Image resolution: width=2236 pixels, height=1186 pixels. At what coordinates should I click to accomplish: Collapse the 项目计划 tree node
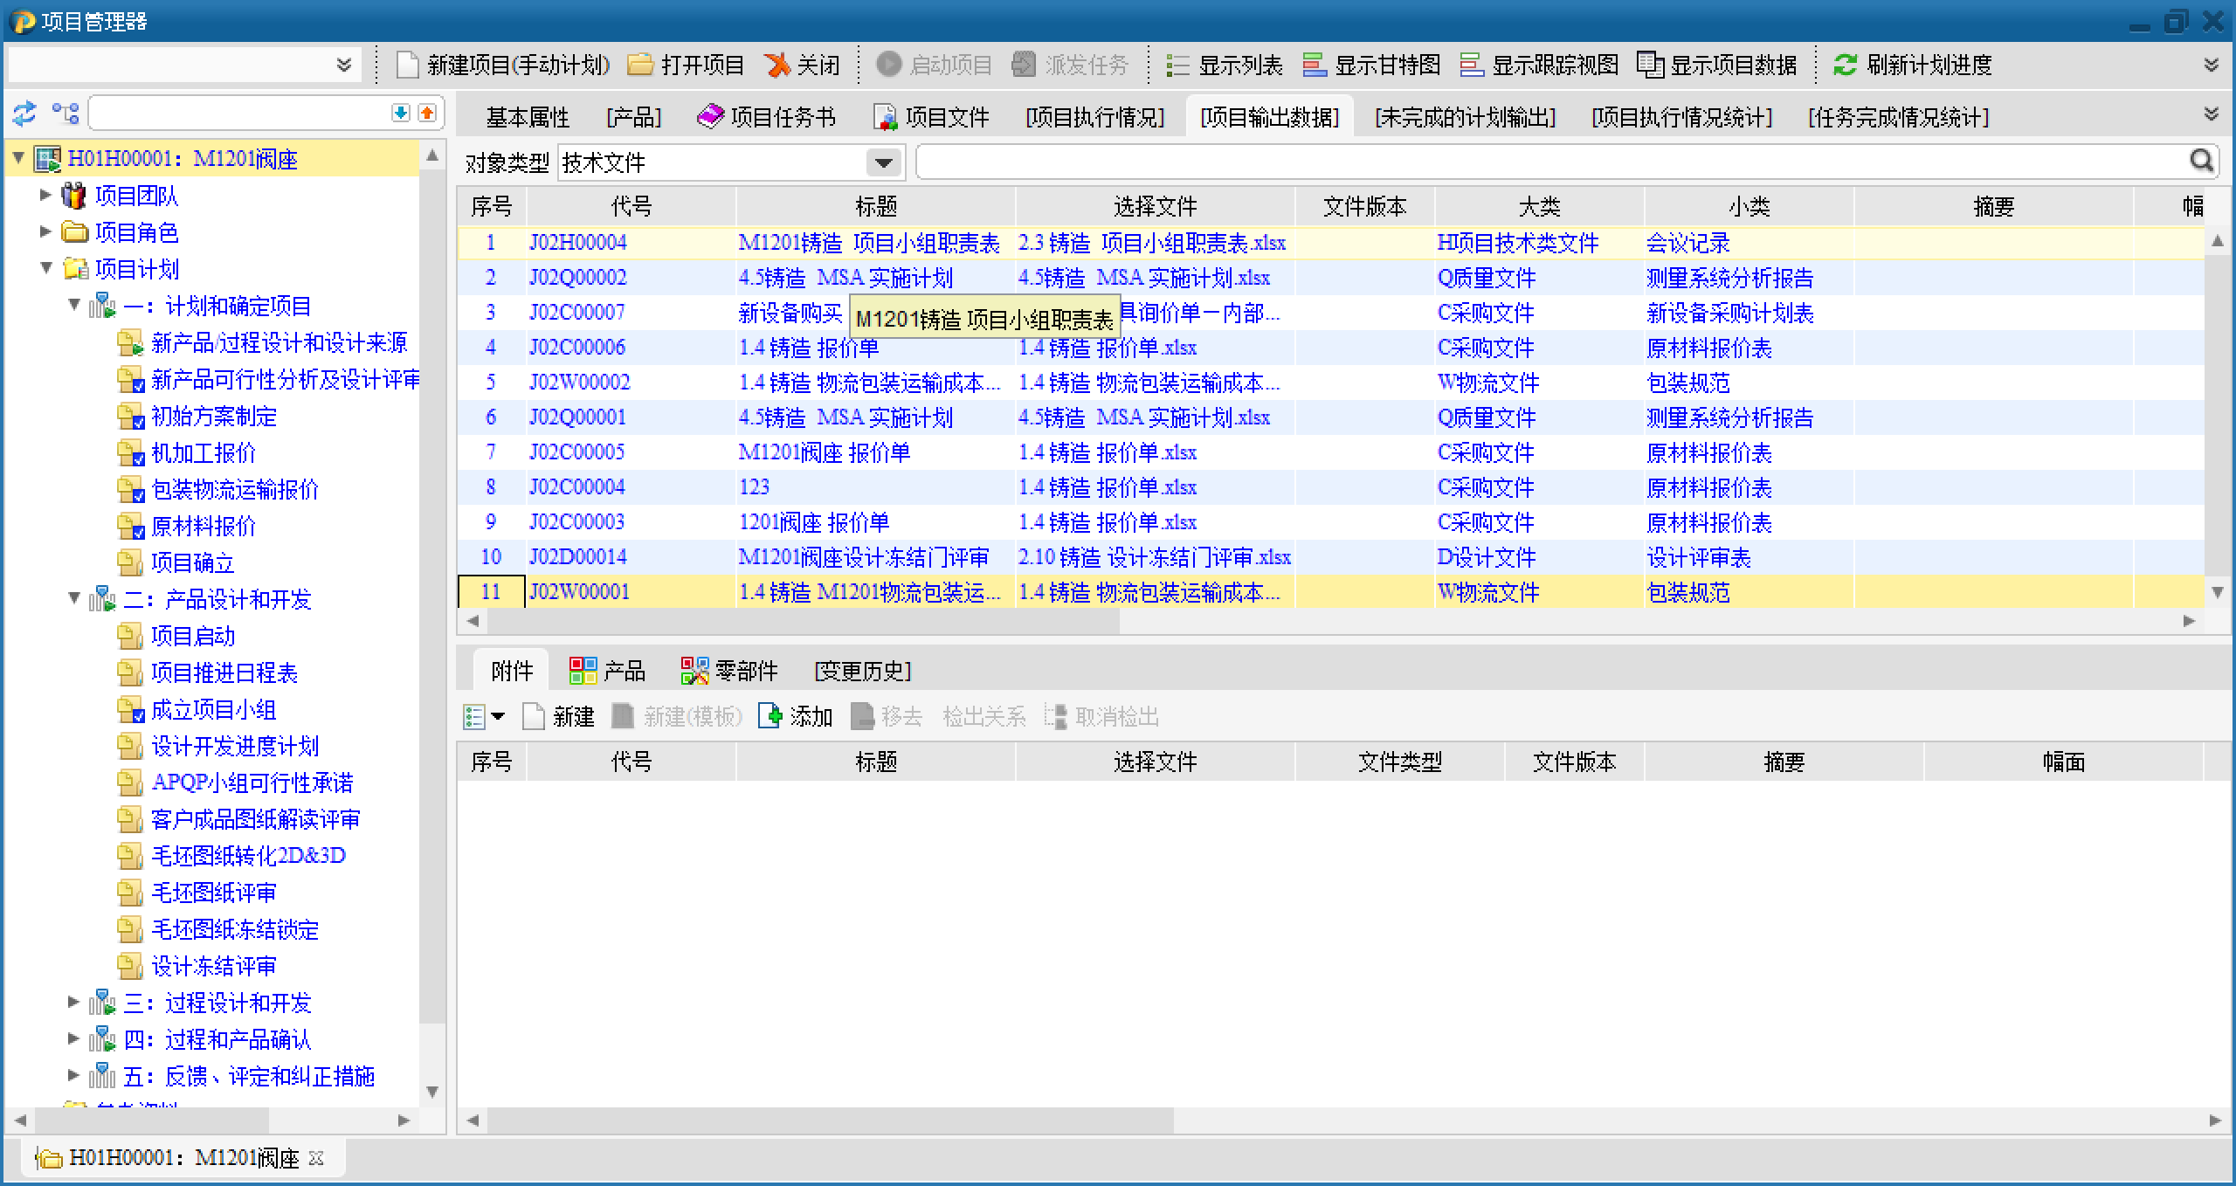pos(46,269)
